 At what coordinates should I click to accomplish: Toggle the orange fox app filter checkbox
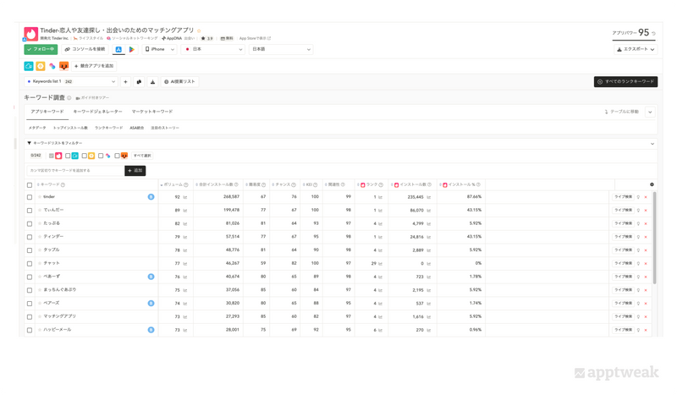click(117, 156)
